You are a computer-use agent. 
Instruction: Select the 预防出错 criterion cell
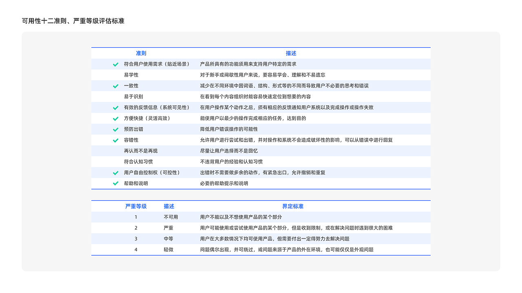(x=134, y=129)
